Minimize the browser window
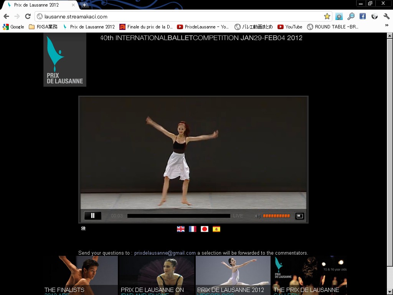This screenshot has width=393, height=295. click(x=361, y=3)
